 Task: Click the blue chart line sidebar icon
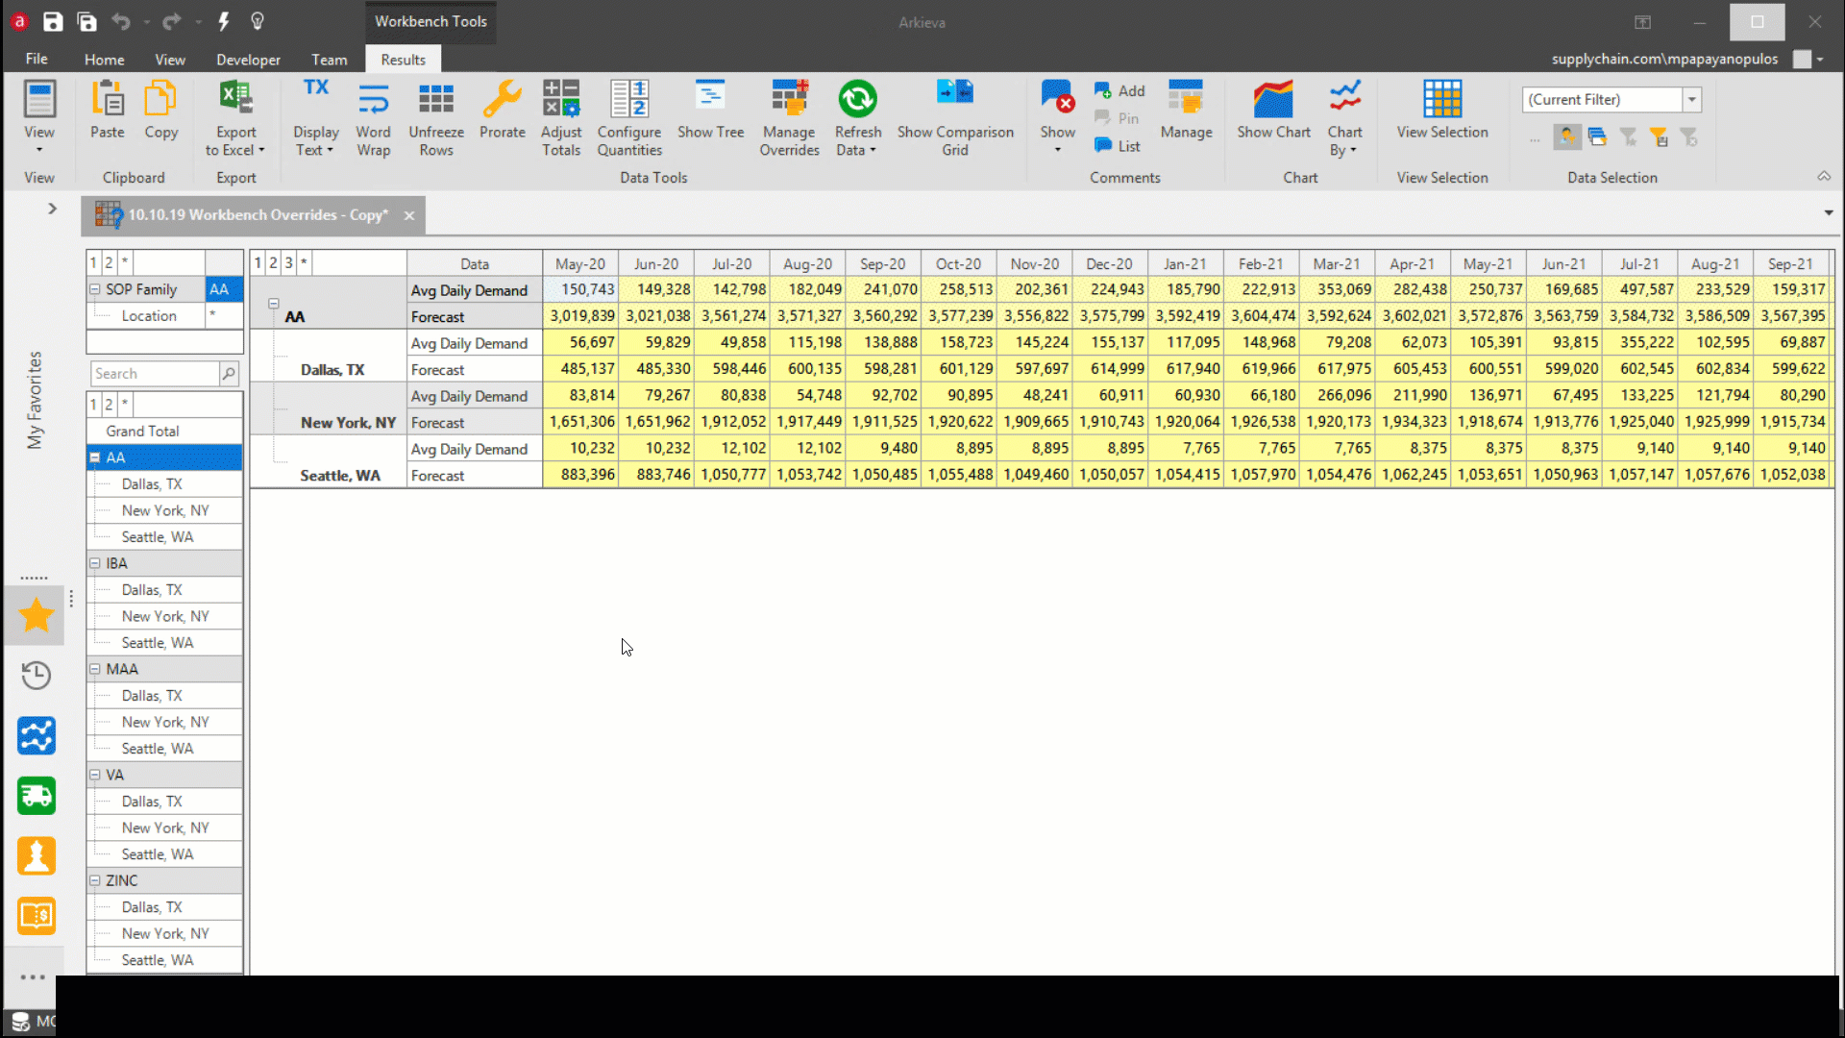click(x=37, y=736)
